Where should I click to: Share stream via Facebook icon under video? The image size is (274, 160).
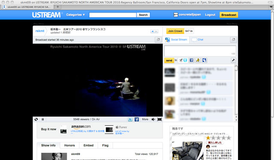tap(137, 119)
